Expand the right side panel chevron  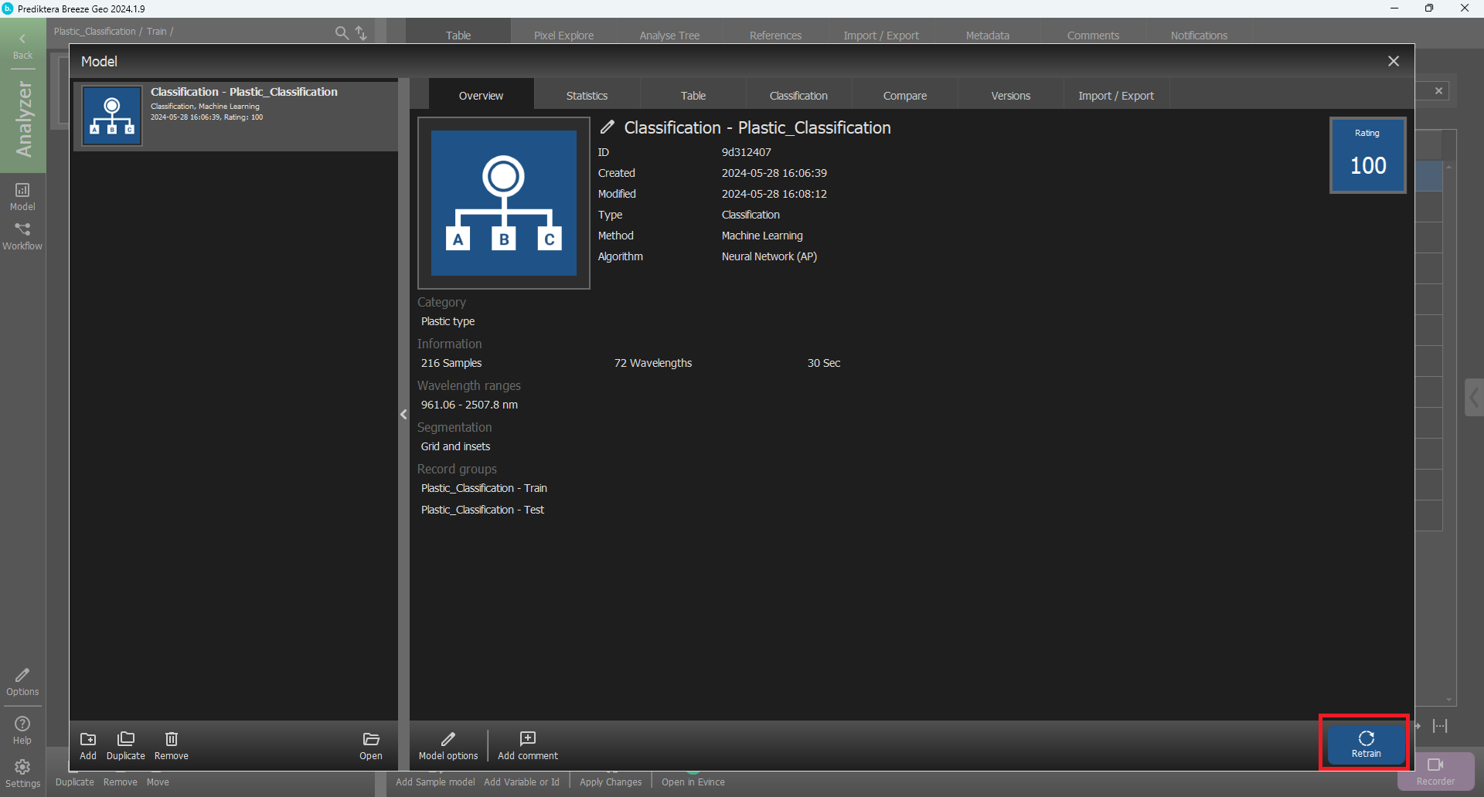tap(1474, 398)
